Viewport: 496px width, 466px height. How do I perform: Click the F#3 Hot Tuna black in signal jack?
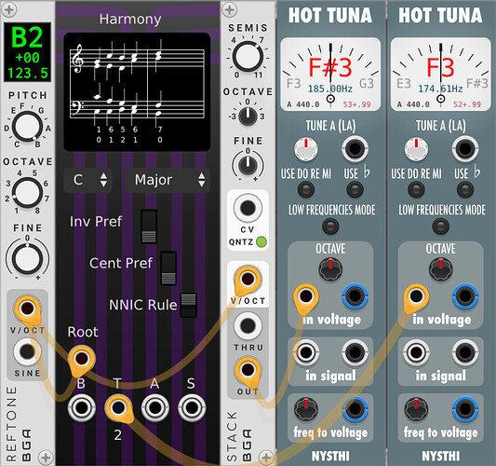click(355, 352)
